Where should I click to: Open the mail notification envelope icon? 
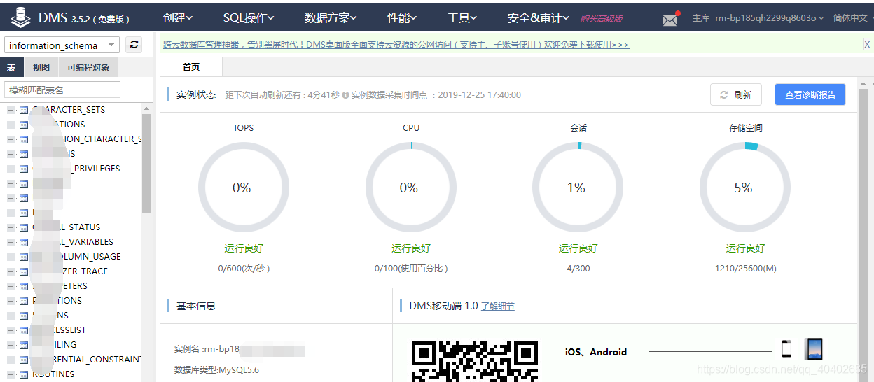pyautogui.click(x=671, y=19)
